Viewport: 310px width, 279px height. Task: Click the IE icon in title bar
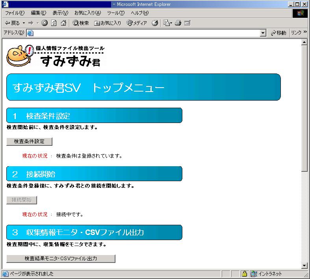click(x=5, y=4)
